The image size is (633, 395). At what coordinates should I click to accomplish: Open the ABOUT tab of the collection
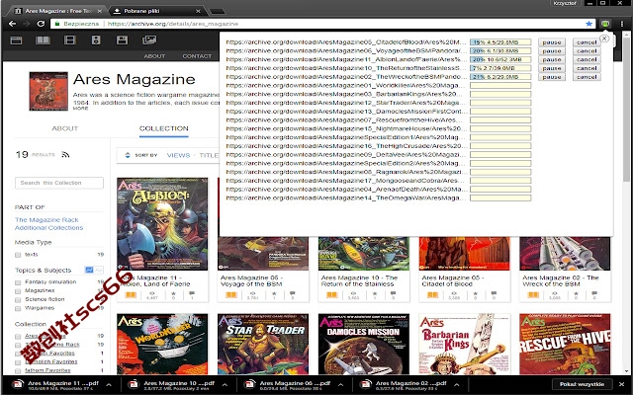click(64, 128)
